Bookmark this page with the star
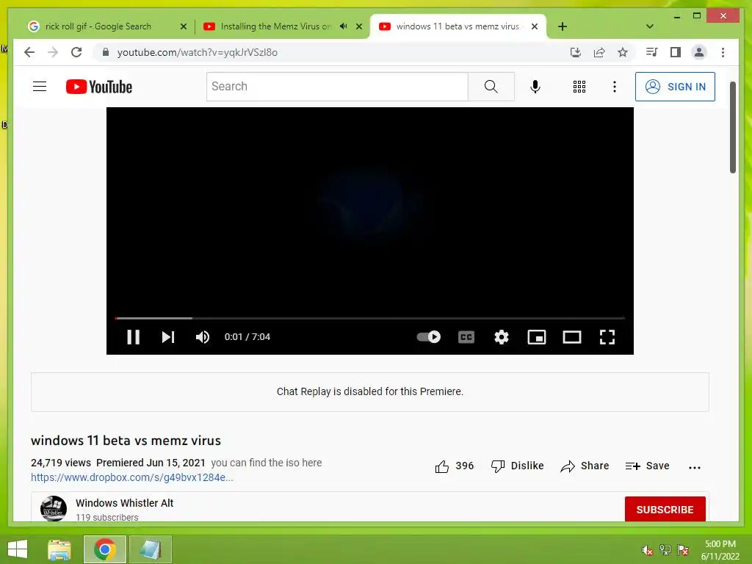Screen dimensions: 752x564 (623, 52)
